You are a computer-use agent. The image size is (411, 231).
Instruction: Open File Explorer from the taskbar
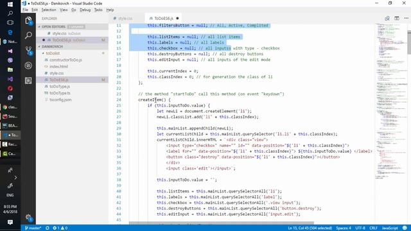point(10,70)
